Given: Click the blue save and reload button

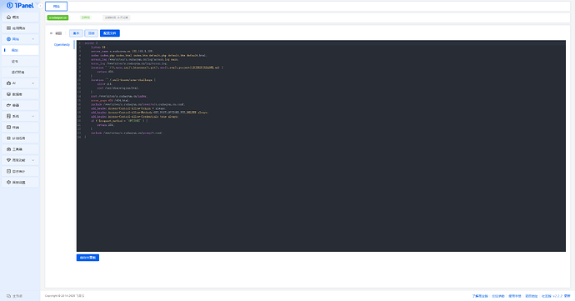Looking at the screenshot, I should click(87, 258).
